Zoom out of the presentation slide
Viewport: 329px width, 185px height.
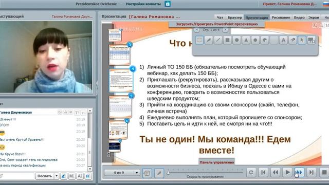[x=321, y=25]
